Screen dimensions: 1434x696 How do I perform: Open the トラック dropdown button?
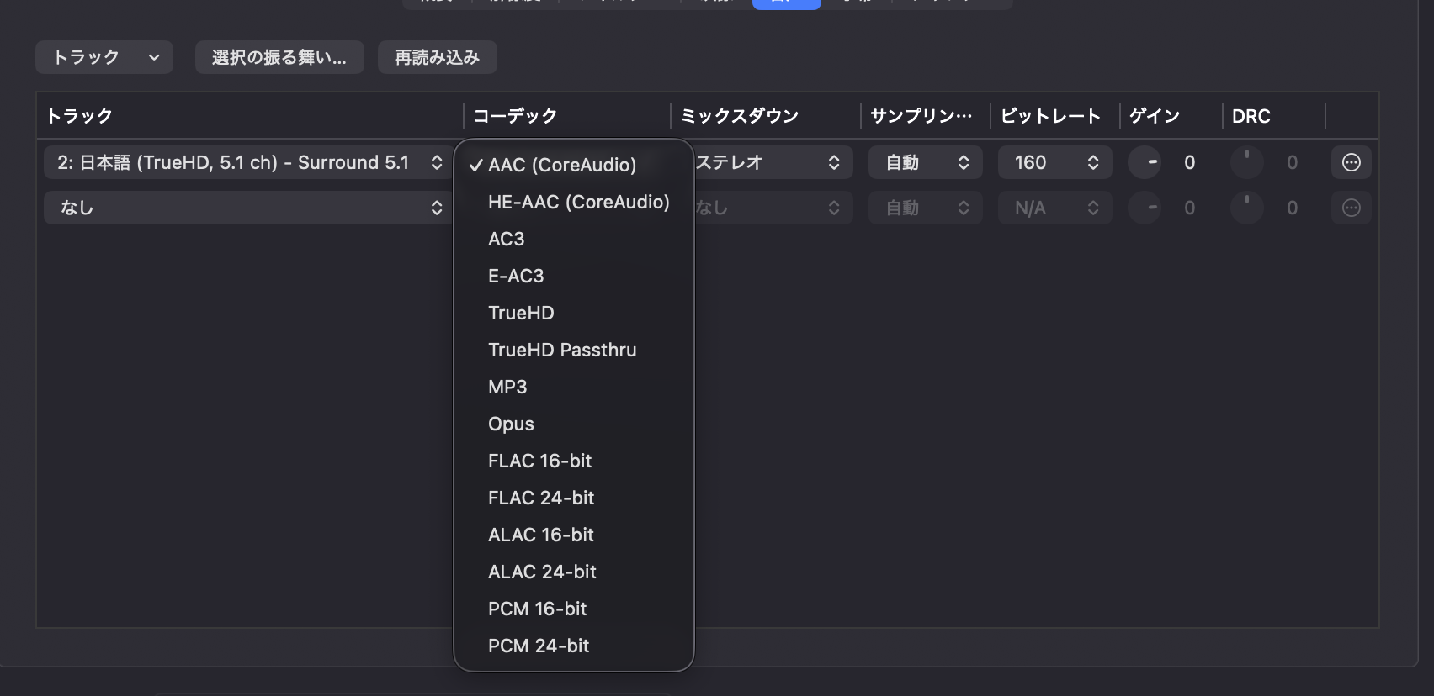click(104, 57)
